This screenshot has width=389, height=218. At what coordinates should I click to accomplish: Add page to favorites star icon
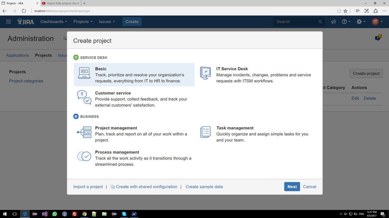[345, 11]
